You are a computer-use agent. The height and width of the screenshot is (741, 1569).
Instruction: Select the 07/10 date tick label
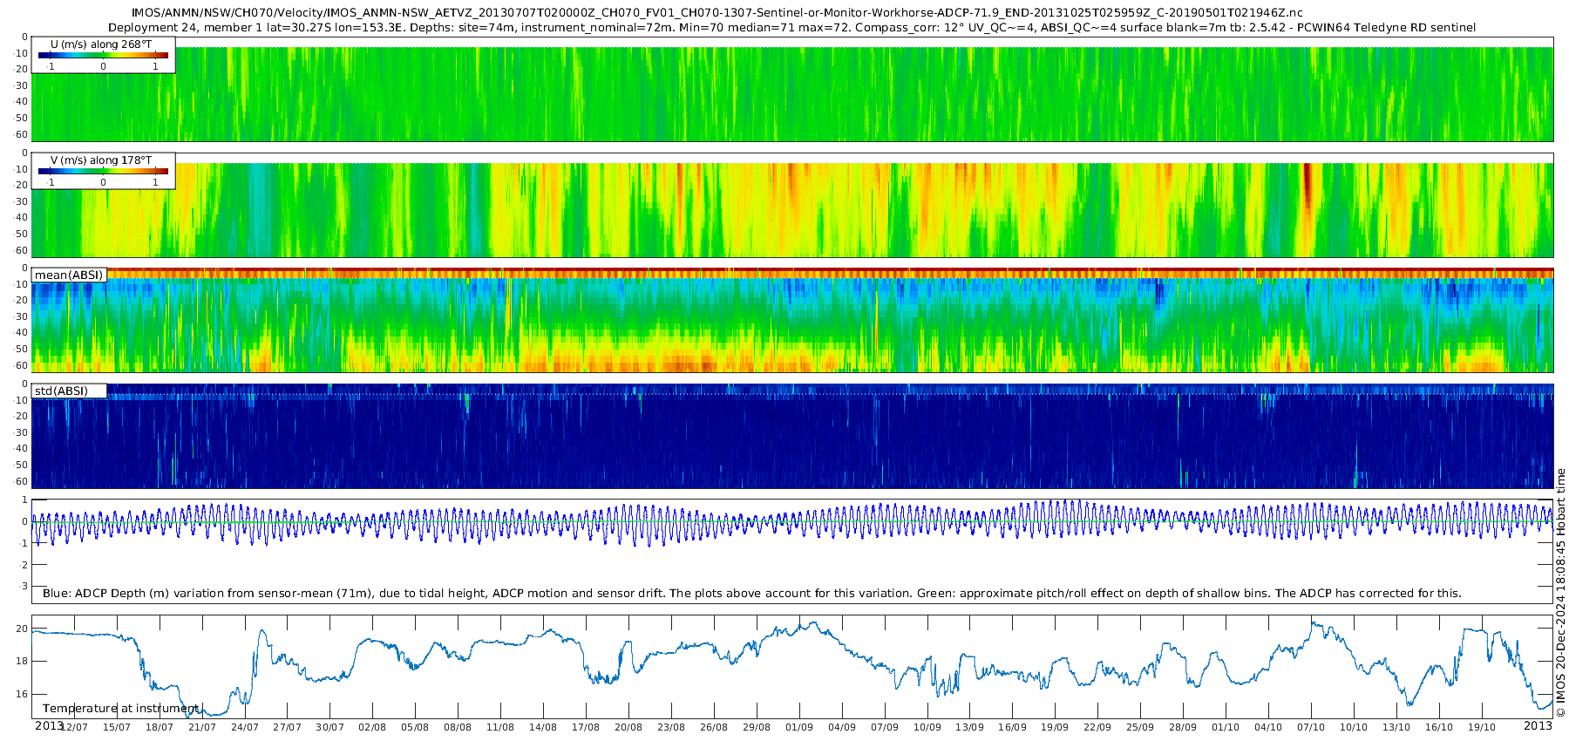pos(1310,727)
